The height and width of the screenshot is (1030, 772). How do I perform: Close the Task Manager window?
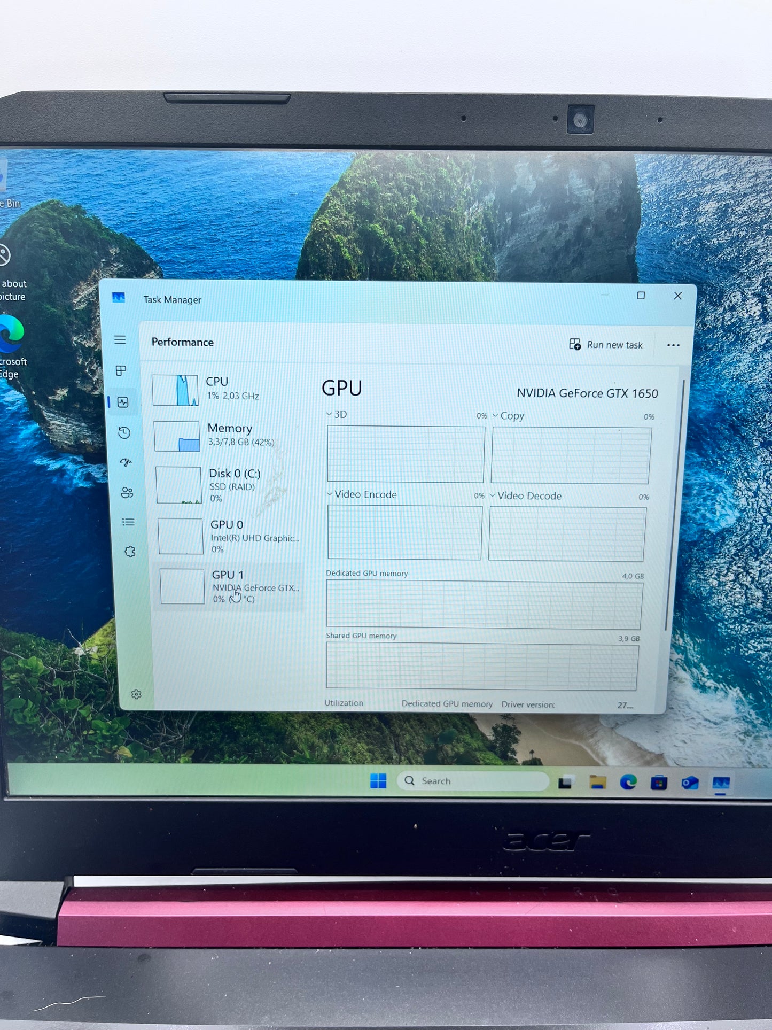point(677,296)
